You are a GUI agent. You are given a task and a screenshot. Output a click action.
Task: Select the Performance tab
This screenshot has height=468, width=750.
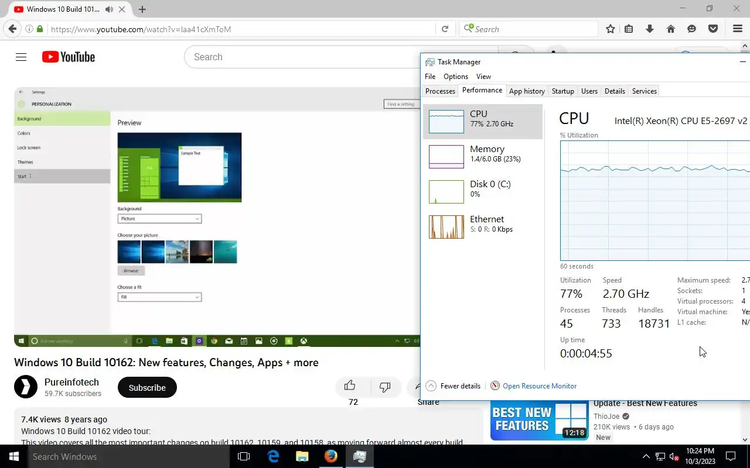point(482,90)
